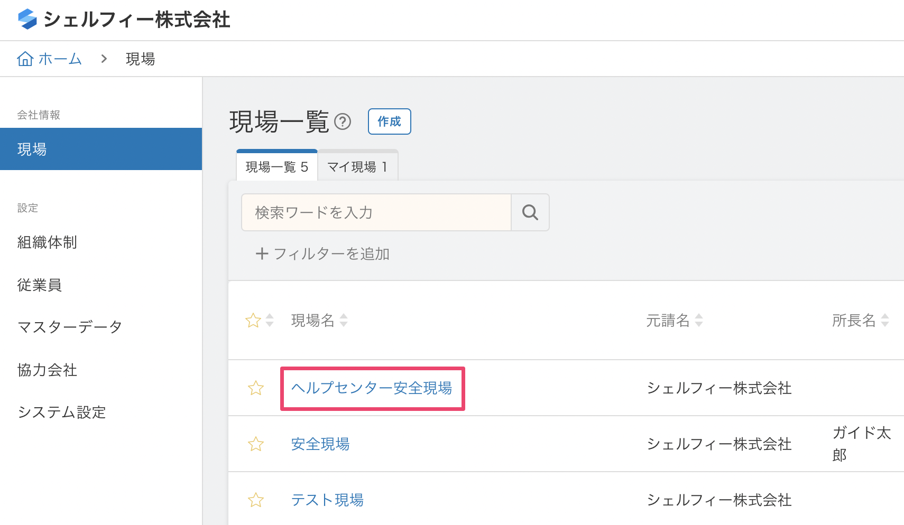Open help icon next to 現場一覧 title

[343, 122]
